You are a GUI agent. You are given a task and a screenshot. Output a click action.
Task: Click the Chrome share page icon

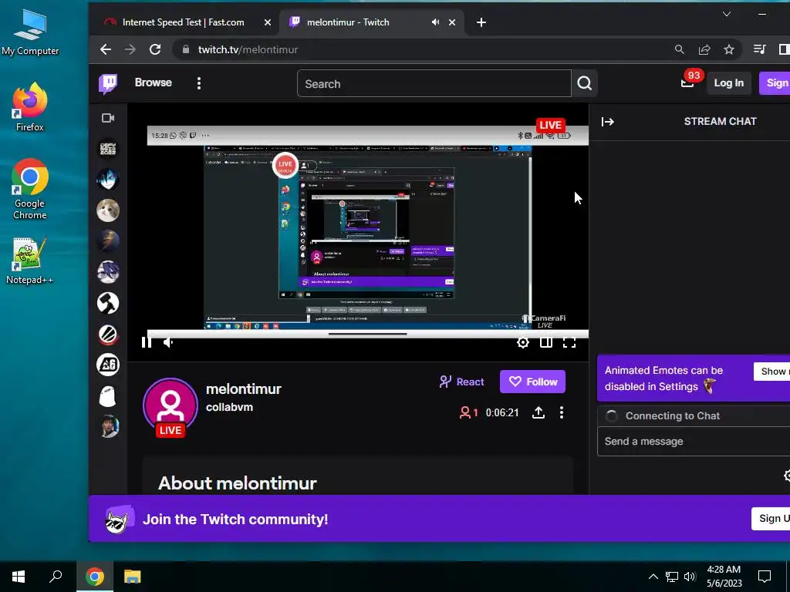pyautogui.click(x=704, y=49)
